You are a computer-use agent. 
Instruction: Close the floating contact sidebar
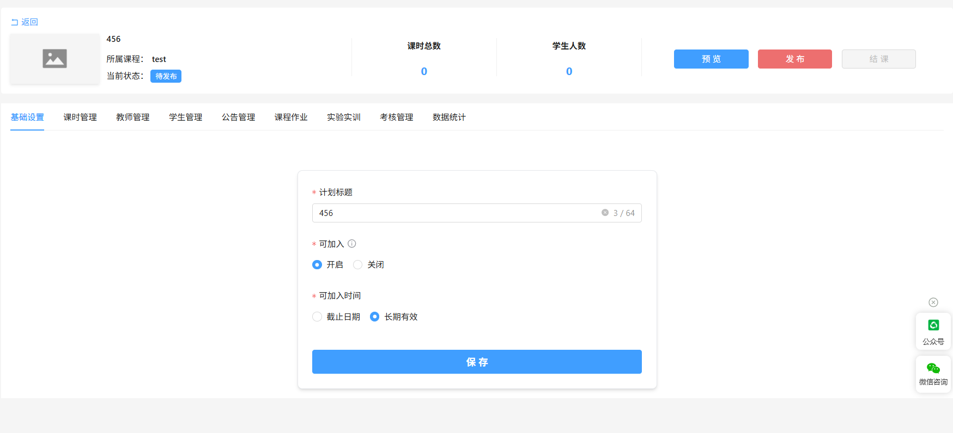(x=933, y=302)
